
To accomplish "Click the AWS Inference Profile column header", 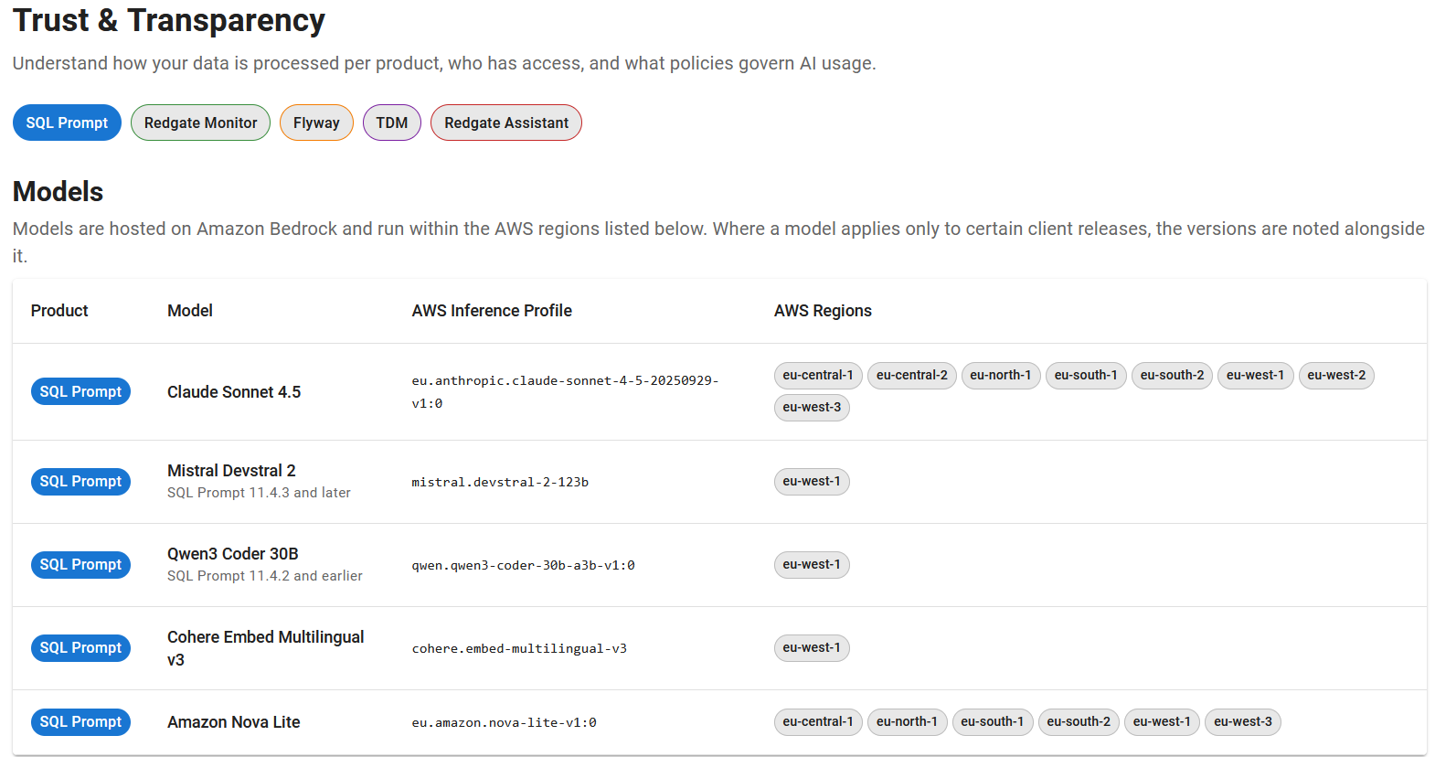I will coord(492,311).
